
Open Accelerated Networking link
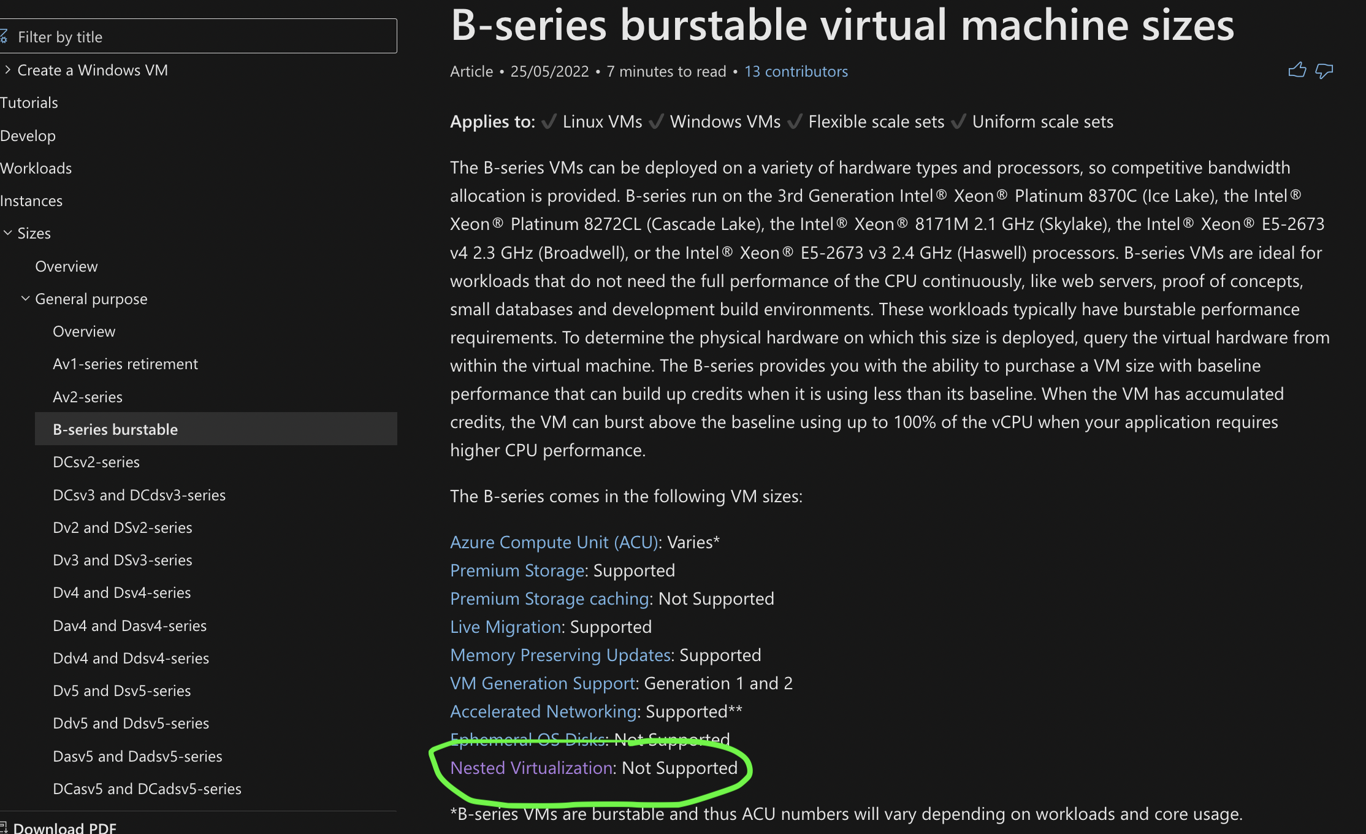tap(543, 711)
